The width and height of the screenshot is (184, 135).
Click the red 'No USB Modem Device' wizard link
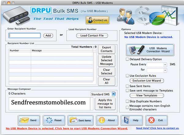click(67, 129)
